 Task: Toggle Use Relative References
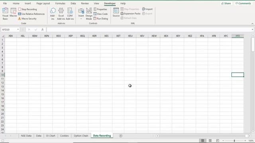tap(31, 14)
